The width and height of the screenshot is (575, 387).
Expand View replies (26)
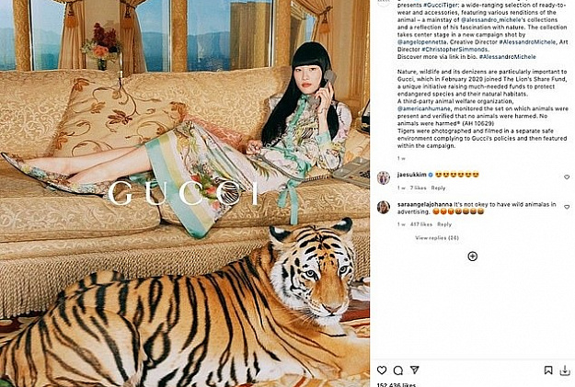click(x=437, y=238)
